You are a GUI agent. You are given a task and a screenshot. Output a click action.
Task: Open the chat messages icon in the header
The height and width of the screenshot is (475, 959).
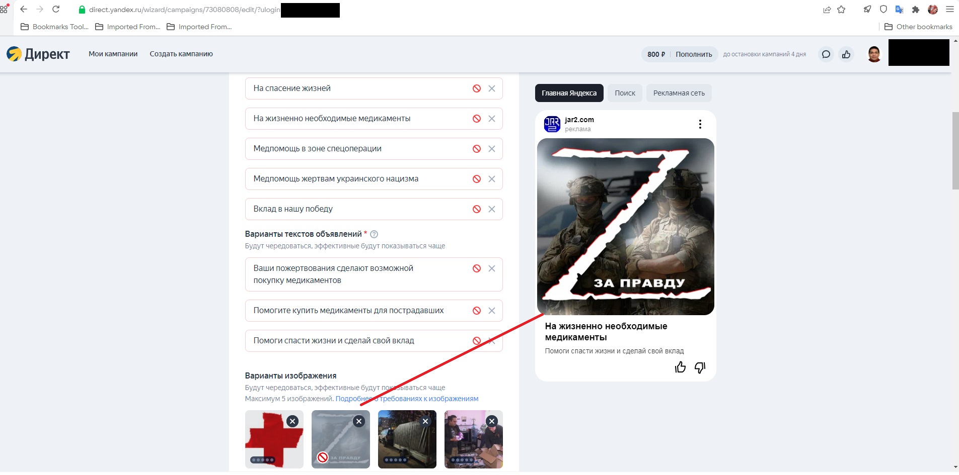[826, 54]
